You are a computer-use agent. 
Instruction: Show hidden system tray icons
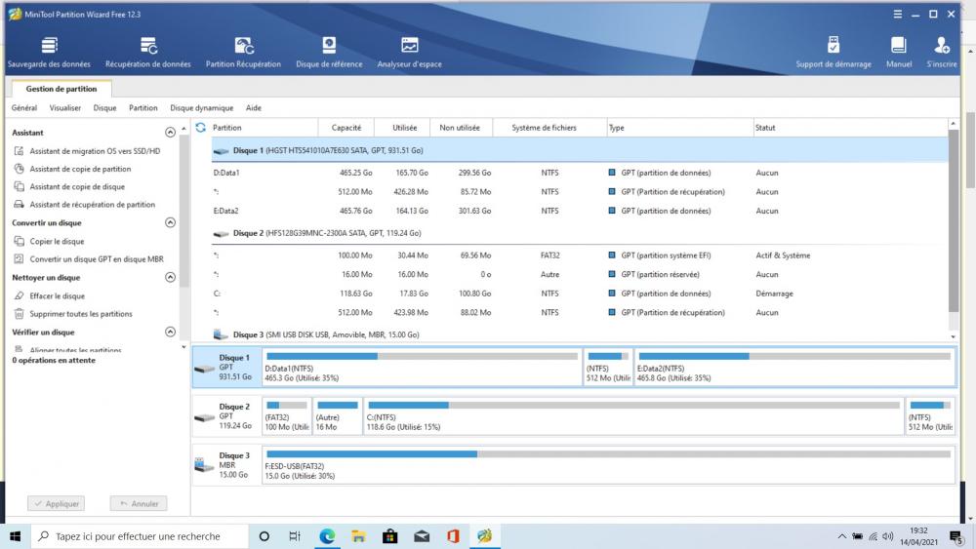click(x=841, y=536)
